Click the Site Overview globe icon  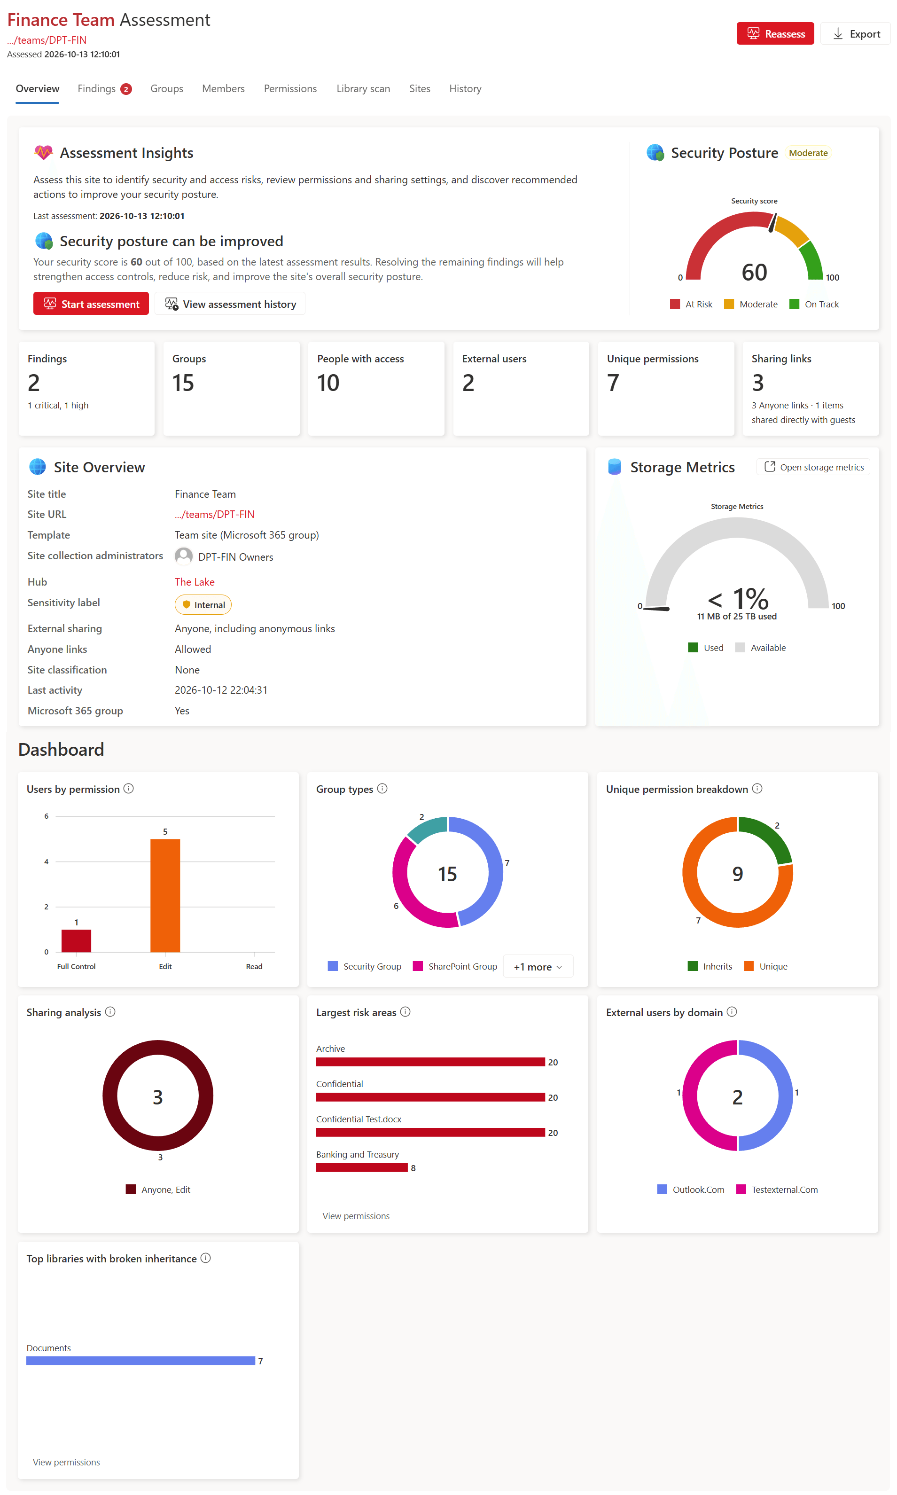click(x=38, y=467)
